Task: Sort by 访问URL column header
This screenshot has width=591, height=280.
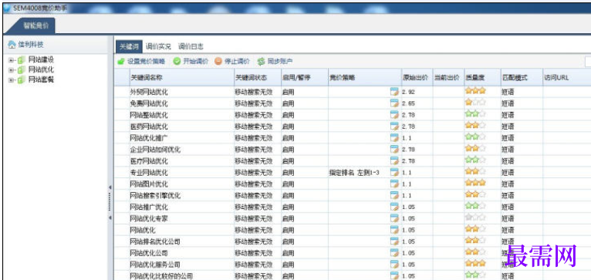Action: tap(567, 78)
